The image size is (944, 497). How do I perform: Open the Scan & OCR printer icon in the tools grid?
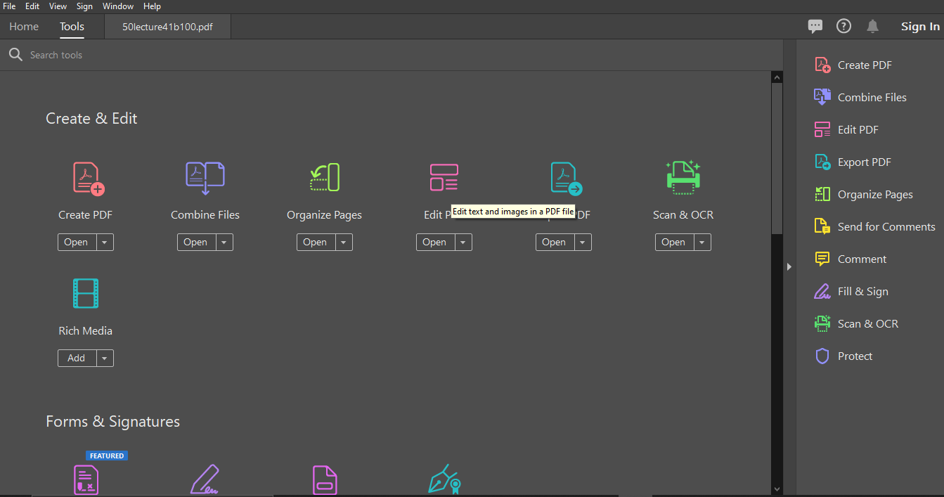coord(683,177)
